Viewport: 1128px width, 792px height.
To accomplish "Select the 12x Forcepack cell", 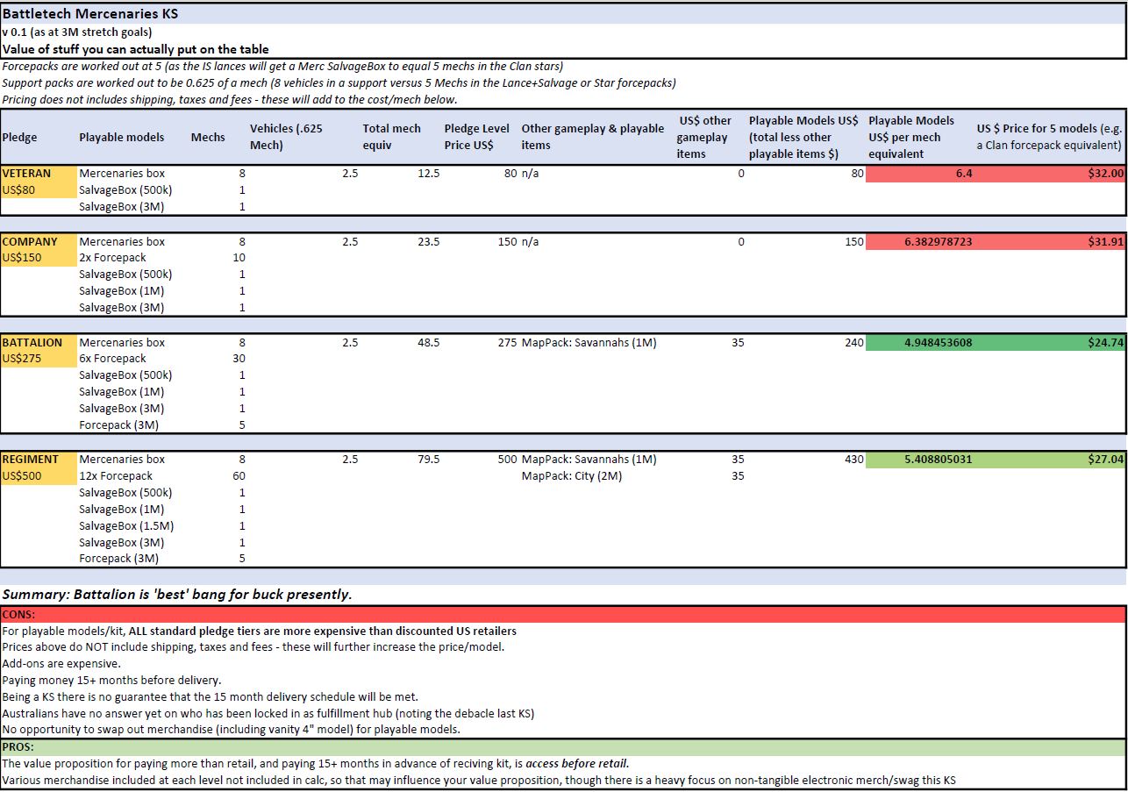I will click(116, 476).
